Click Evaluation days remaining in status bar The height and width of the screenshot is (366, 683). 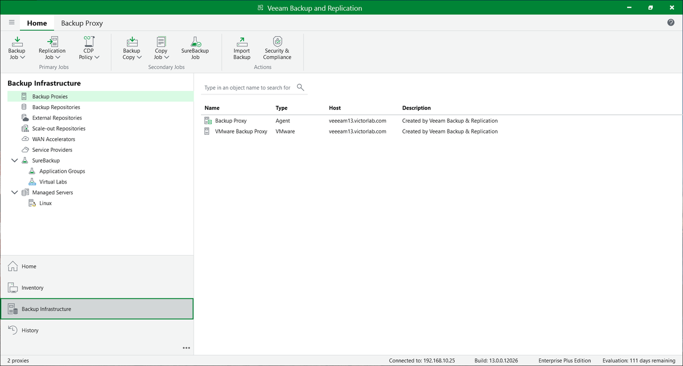click(x=640, y=360)
